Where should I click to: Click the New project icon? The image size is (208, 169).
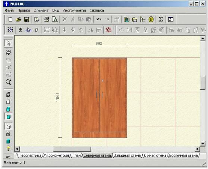click(10, 19)
